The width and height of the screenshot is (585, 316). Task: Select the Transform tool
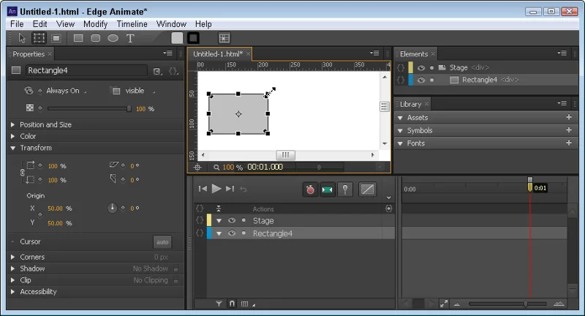coord(39,38)
